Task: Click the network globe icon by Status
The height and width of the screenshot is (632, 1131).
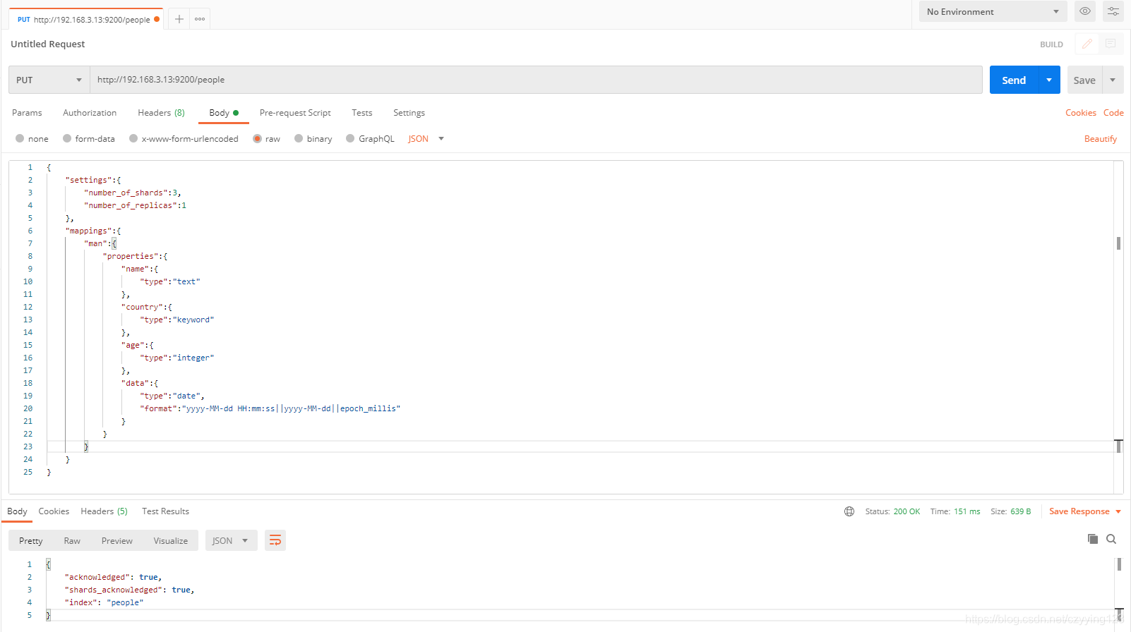Action: [849, 511]
